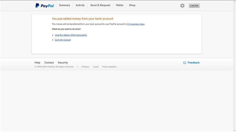Viewport: 236px width, 132px height.
Task: Click the 3-5 business days link
Action: [x=136, y=24]
